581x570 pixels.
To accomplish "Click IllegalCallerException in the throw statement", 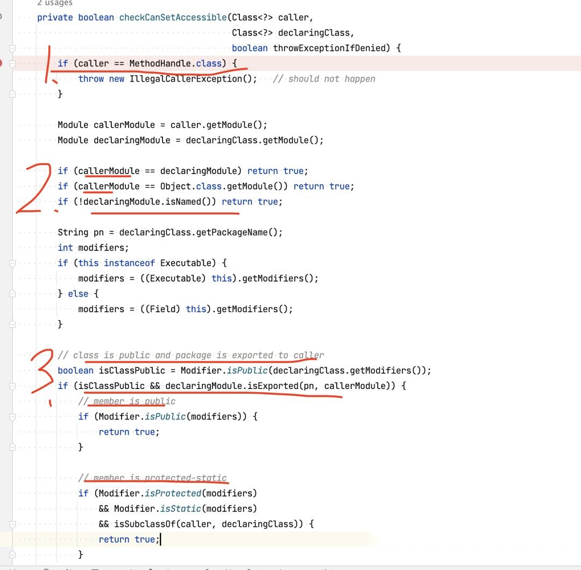I will pyautogui.click(x=186, y=78).
